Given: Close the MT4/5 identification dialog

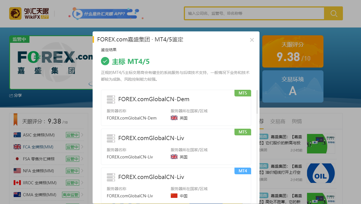Looking at the screenshot, I should [252, 40].
